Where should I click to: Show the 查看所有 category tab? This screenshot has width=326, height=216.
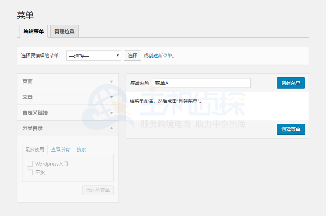click(x=60, y=150)
